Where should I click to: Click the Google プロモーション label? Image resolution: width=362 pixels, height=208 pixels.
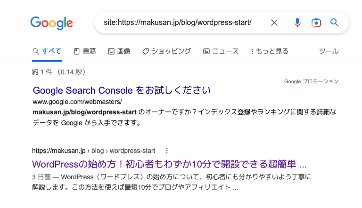click(311, 81)
